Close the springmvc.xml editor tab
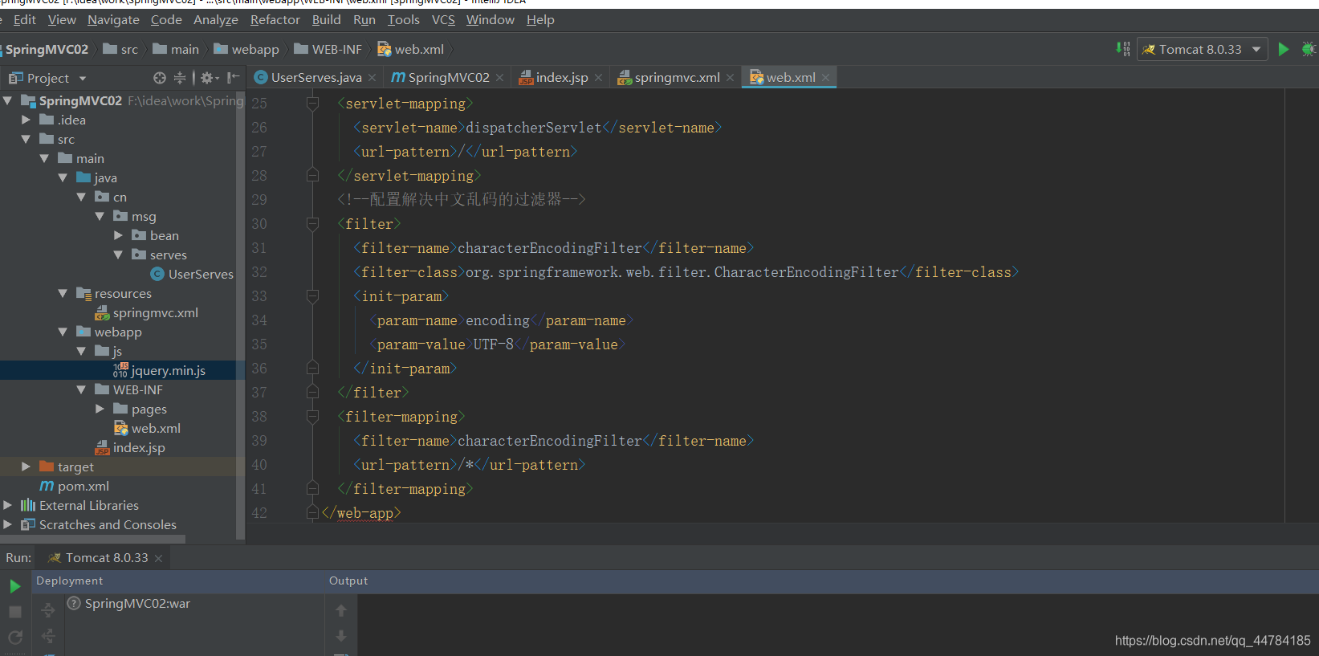This screenshot has width=1319, height=656. click(x=731, y=78)
